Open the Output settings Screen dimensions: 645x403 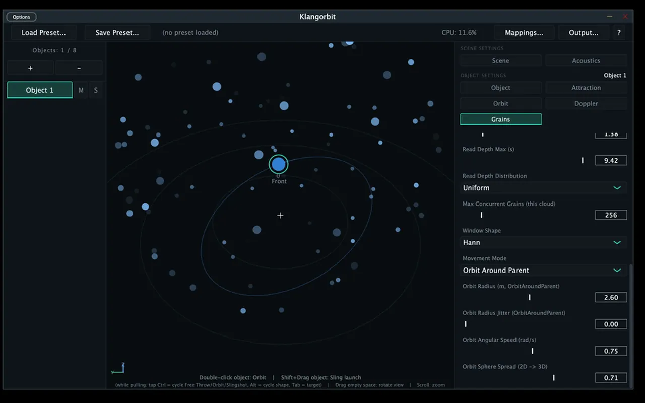tap(584, 33)
